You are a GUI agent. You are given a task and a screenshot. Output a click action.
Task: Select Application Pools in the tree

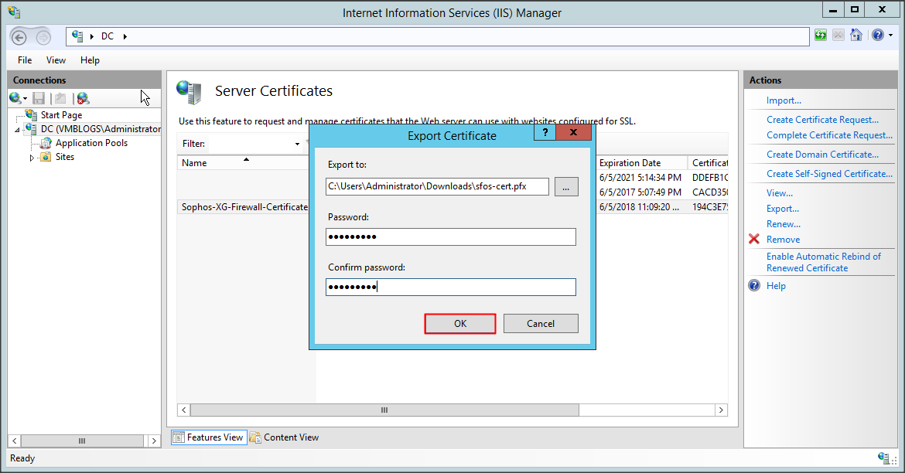point(91,143)
